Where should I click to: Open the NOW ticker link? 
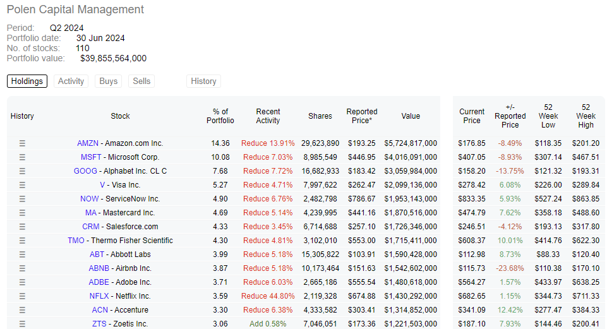(x=90, y=199)
